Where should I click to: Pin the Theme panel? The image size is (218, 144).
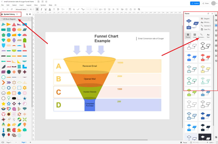pos(208,13)
